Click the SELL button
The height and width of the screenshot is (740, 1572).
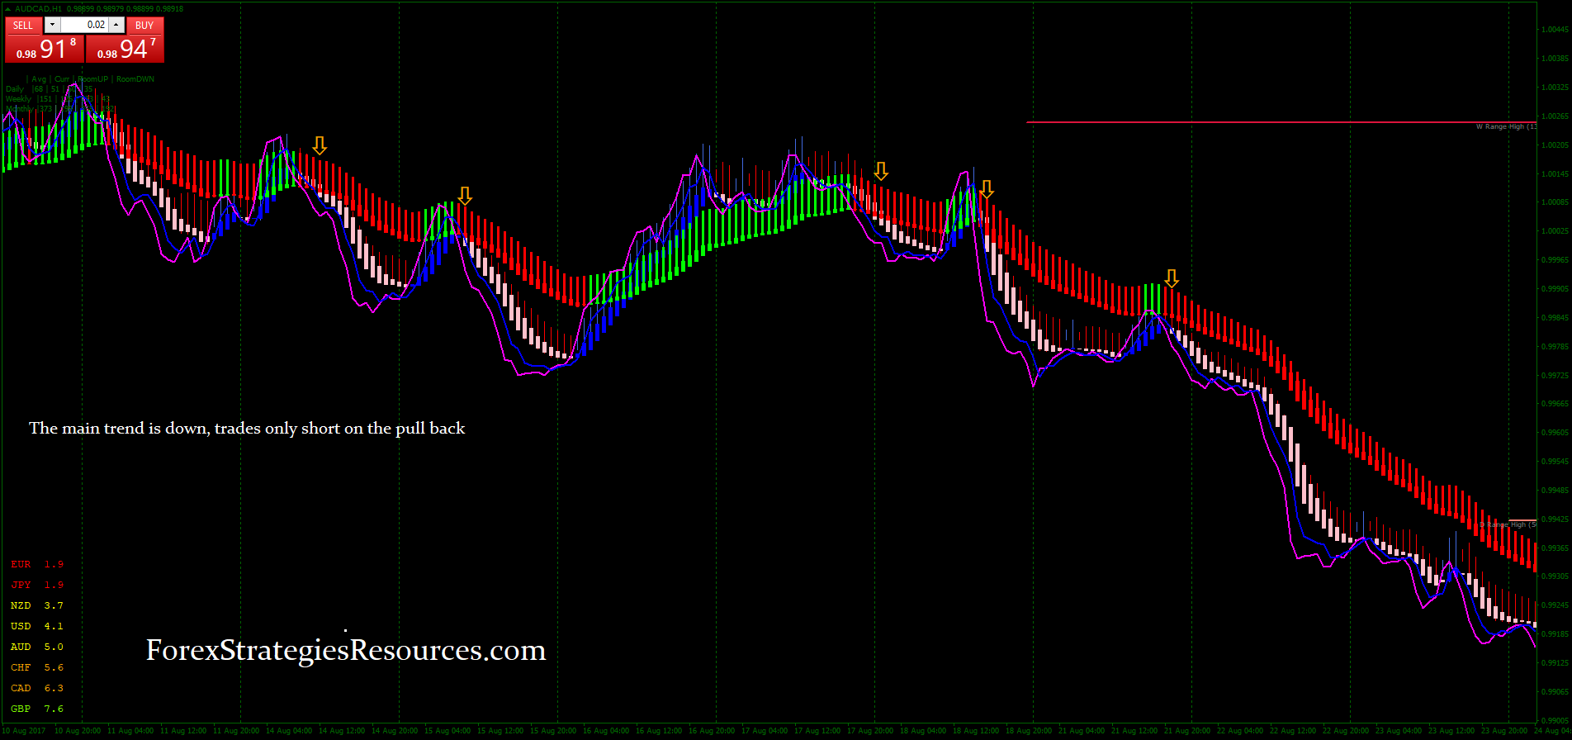point(23,26)
